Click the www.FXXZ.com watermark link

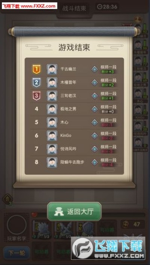tap(38, 6)
